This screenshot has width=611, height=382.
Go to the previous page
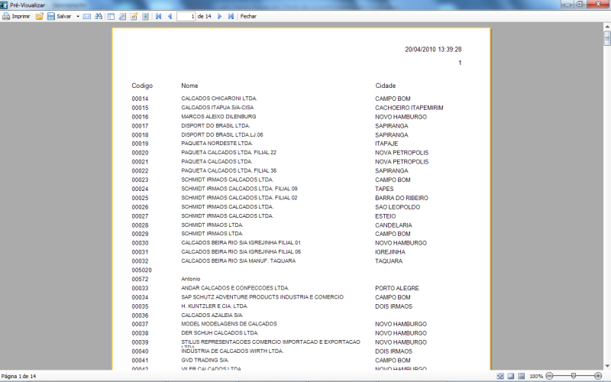[170, 16]
